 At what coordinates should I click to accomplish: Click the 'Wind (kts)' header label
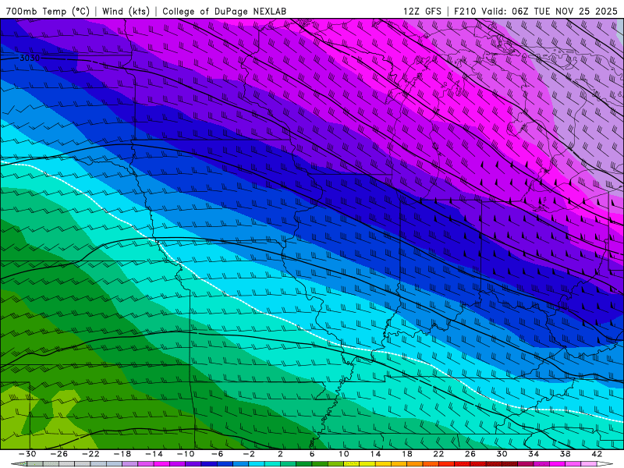pos(126,11)
